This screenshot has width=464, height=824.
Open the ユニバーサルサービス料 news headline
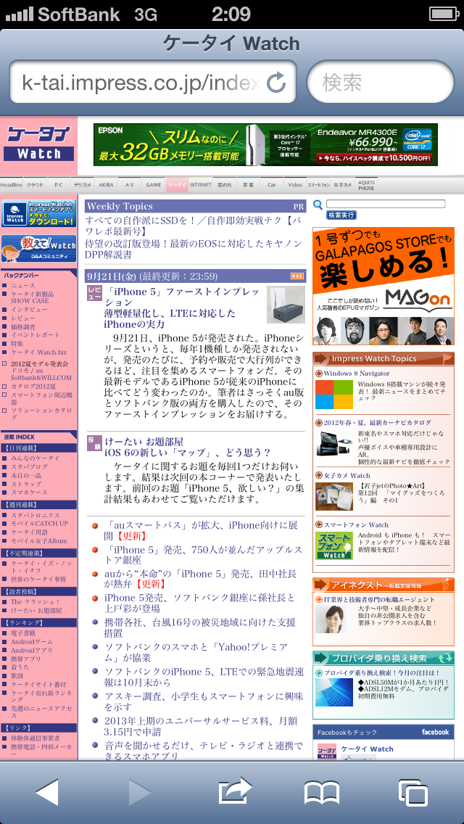click(202, 726)
